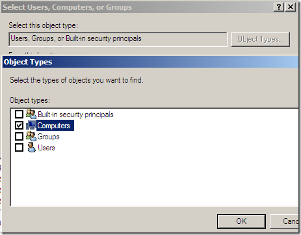Check the Users checkbox

point(19,147)
